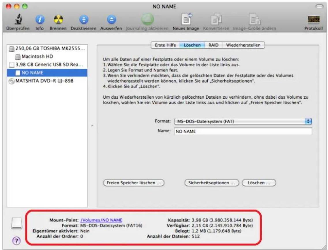Click the Belegt value 1,2 MB
This screenshot has width=328, height=250.
(217, 231)
